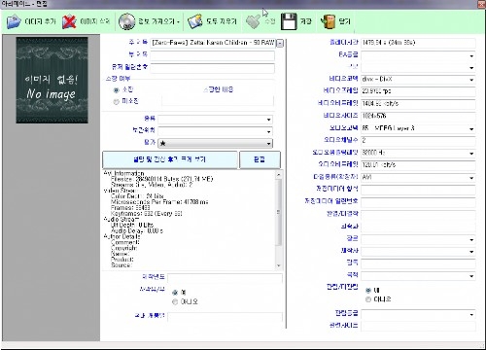Click the No image thumbnail placeholder
Screen dimensions: 486x350
pos(52,80)
